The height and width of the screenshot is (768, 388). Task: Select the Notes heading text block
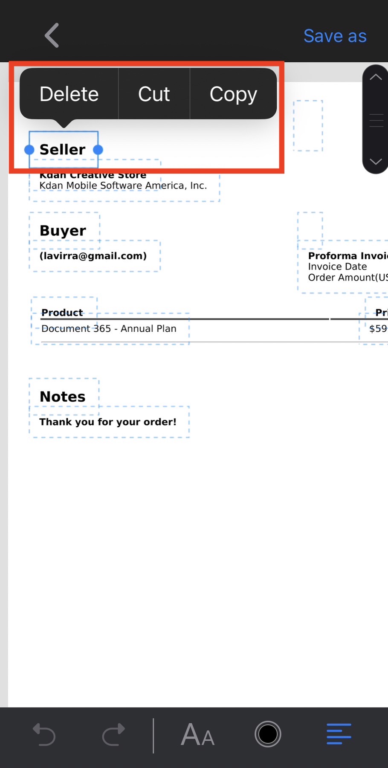coord(64,397)
